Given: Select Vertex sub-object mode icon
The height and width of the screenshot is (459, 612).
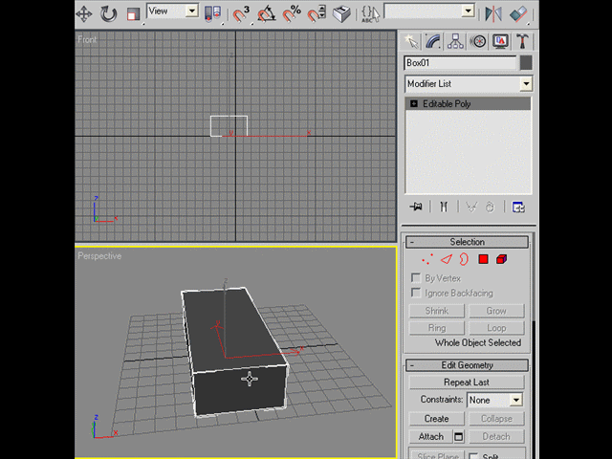Looking at the screenshot, I should [427, 259].
